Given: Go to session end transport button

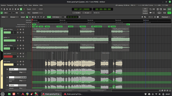Looking at the screenshot, I should [10, 9].
